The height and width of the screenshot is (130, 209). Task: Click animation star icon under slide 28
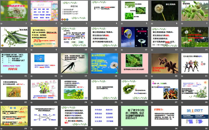(182, 102)
